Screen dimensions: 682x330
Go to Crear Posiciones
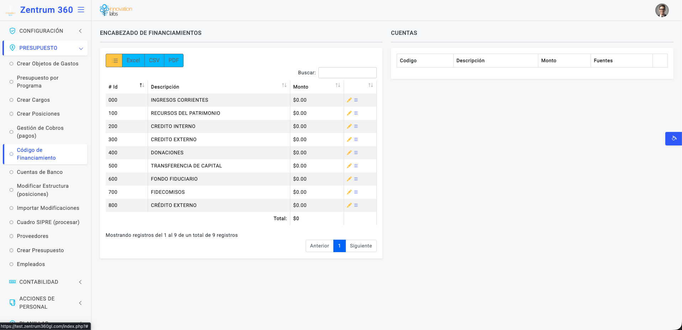(38, 114)
